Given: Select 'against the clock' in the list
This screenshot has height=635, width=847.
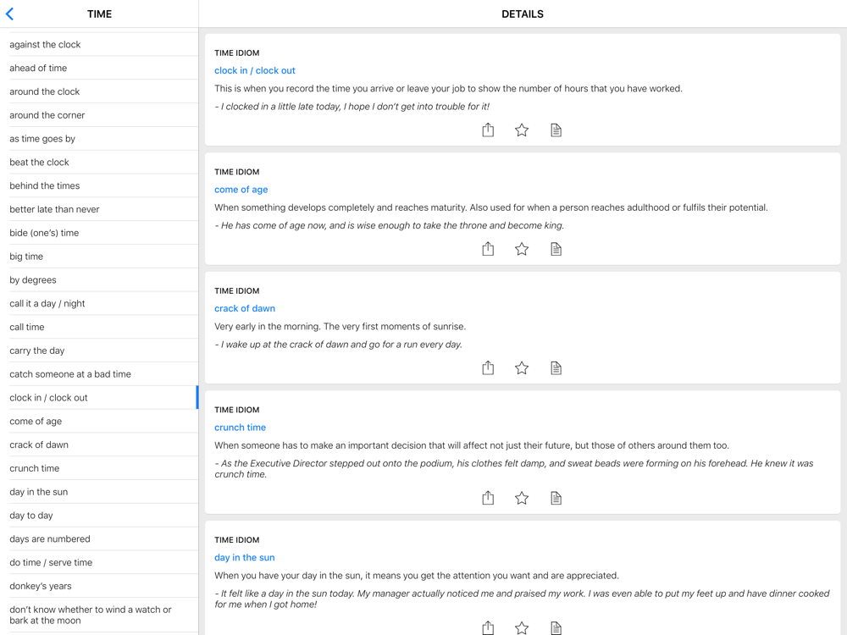Looking at the screenshot, I should [x=46, y=44].
